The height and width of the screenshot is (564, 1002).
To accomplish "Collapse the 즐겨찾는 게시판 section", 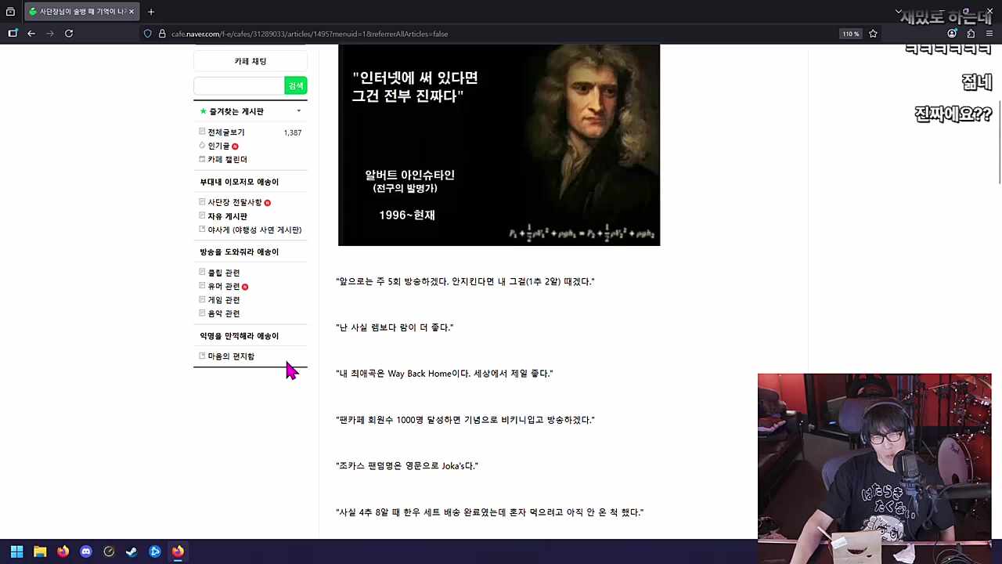I will [x=298, y=111].
